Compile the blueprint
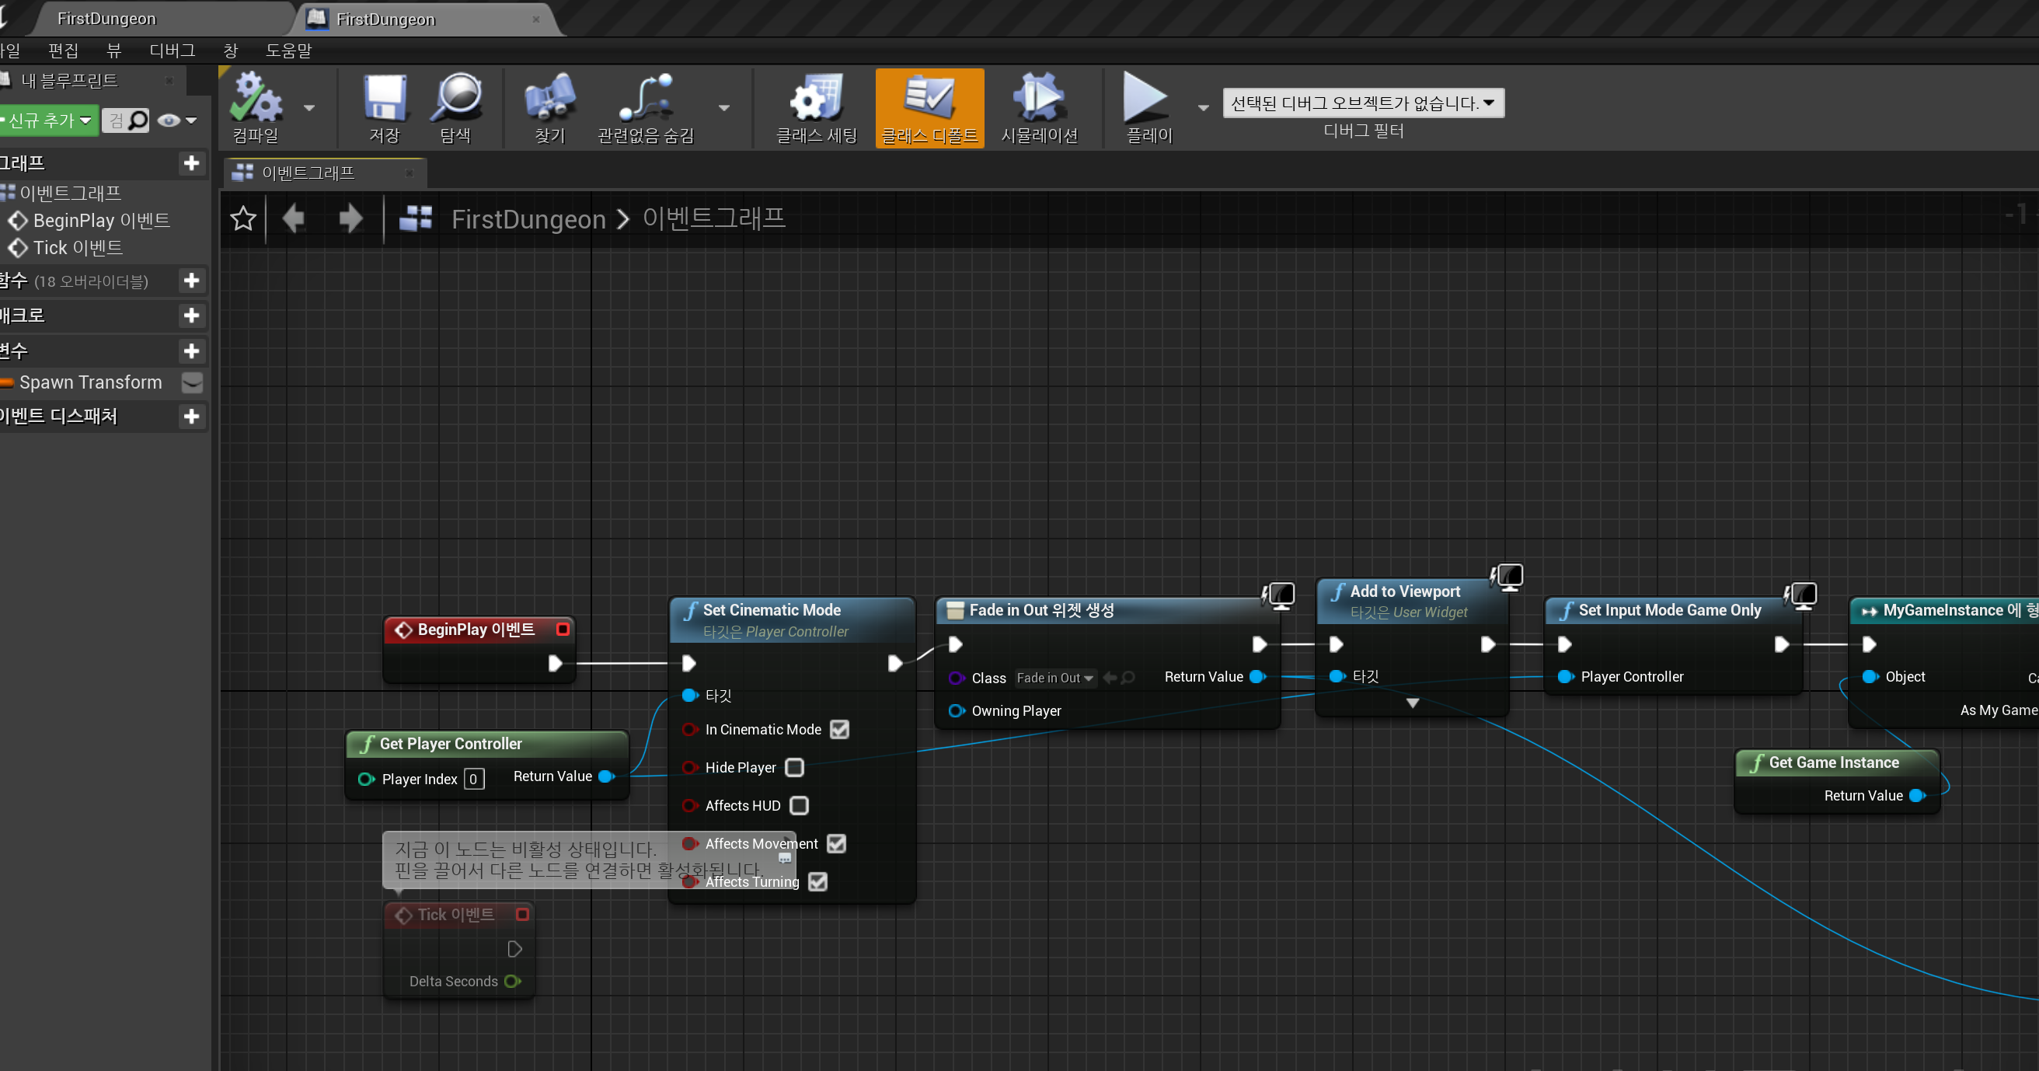The image size is (2039, 1071). 253,109
